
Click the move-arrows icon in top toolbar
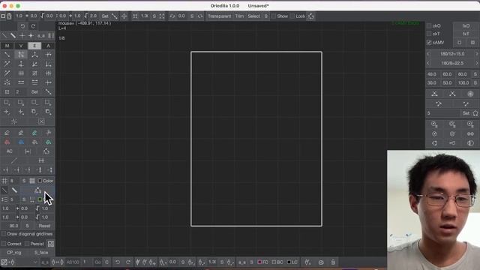(x=124, y=16)
